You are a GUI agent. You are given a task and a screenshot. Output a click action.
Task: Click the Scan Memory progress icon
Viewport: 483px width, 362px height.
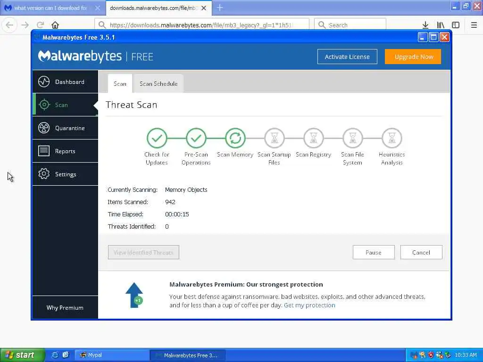[x=235, y=138]
